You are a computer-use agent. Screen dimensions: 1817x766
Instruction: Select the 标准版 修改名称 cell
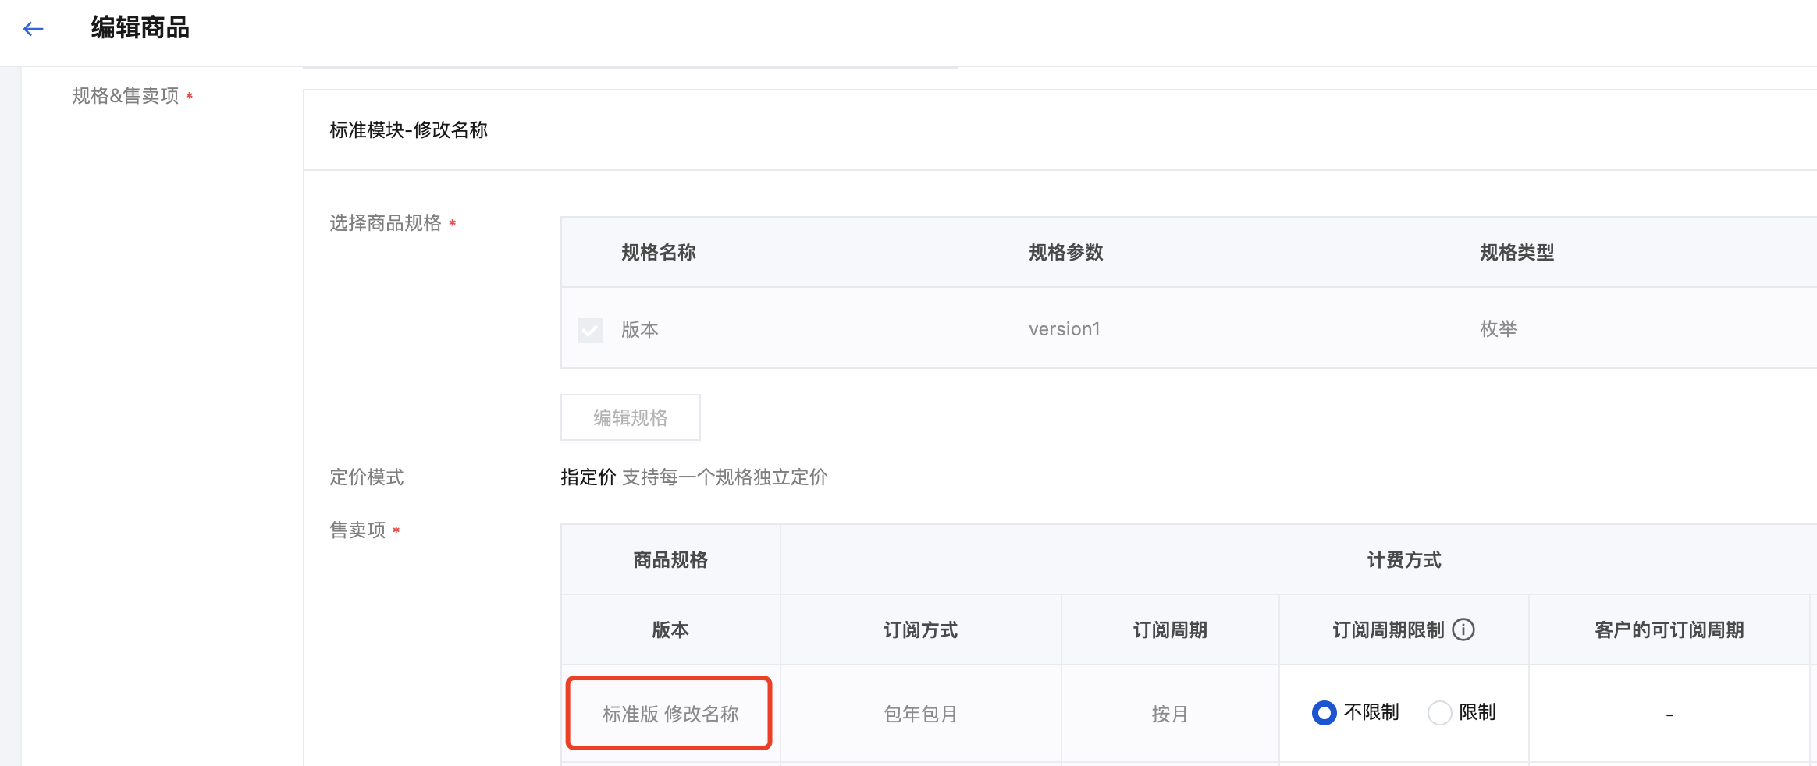670,714
